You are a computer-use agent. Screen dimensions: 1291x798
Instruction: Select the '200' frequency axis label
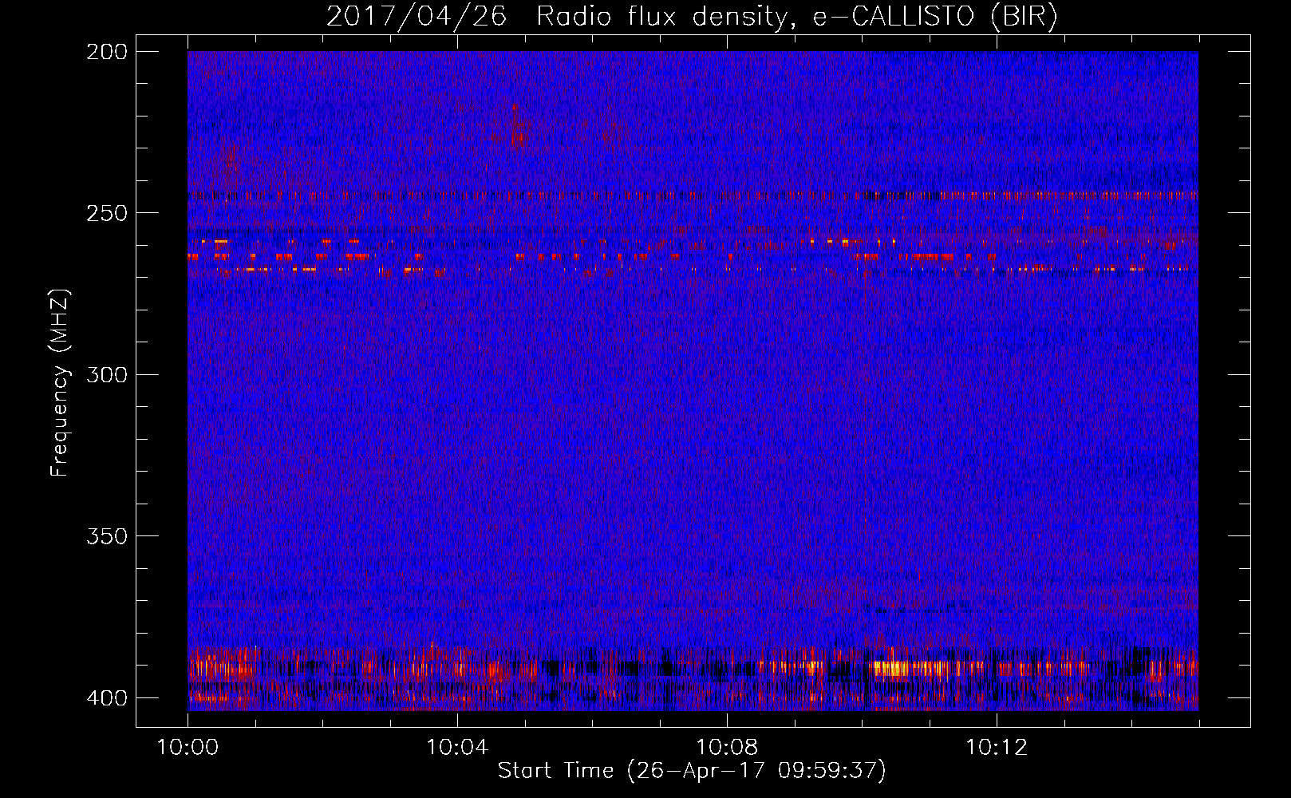[107, 52]
